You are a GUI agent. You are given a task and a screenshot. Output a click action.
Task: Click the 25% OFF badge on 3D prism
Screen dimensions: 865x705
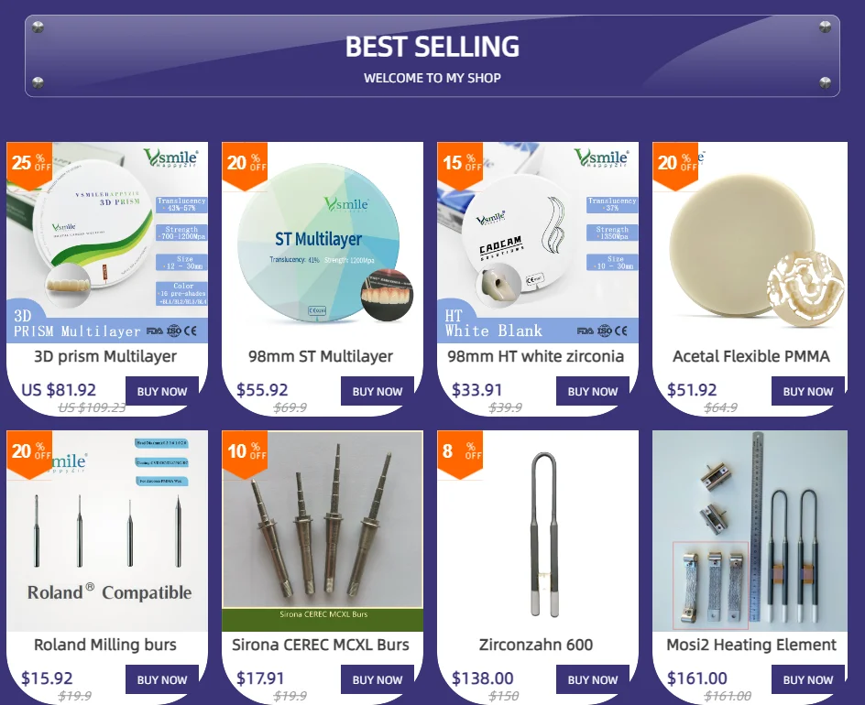coord(29,166)
